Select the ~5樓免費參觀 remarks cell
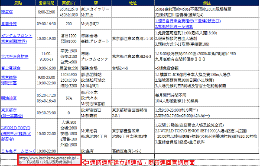 point(207,68)
